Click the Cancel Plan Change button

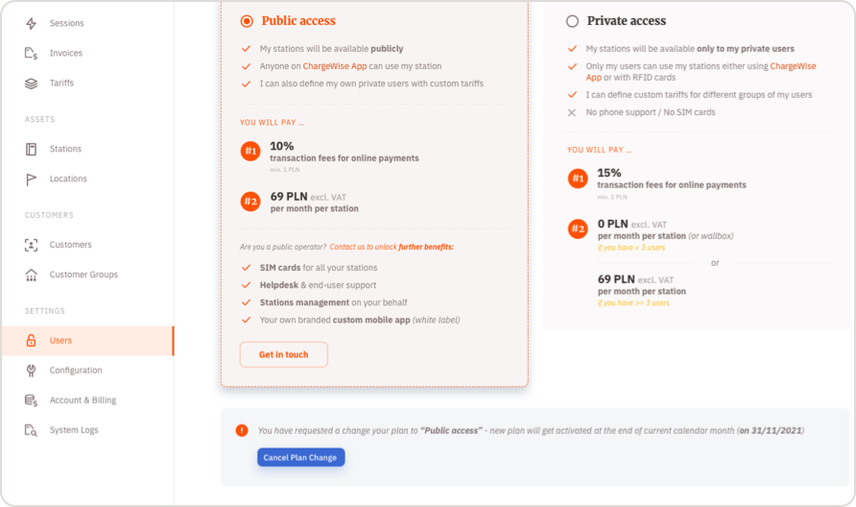tap(300, 457)
